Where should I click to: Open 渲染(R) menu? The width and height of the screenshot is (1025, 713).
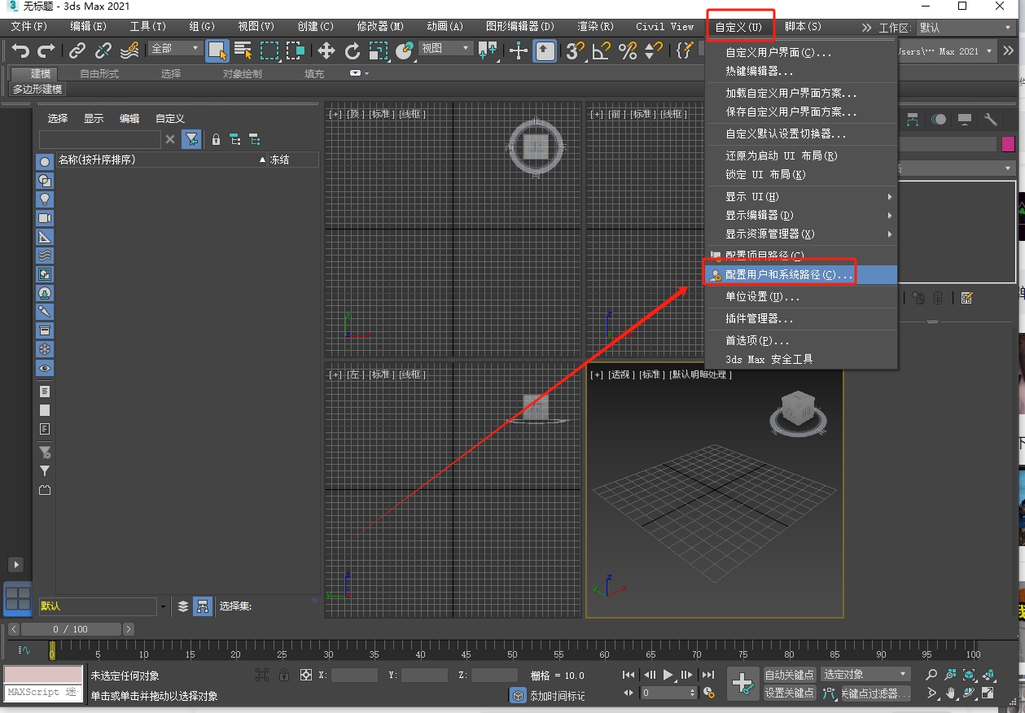(x=595, y=27)
